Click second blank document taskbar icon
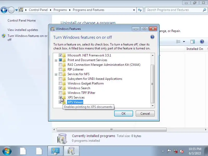Viewport: 208px width, 156px height. pos(39,151)
